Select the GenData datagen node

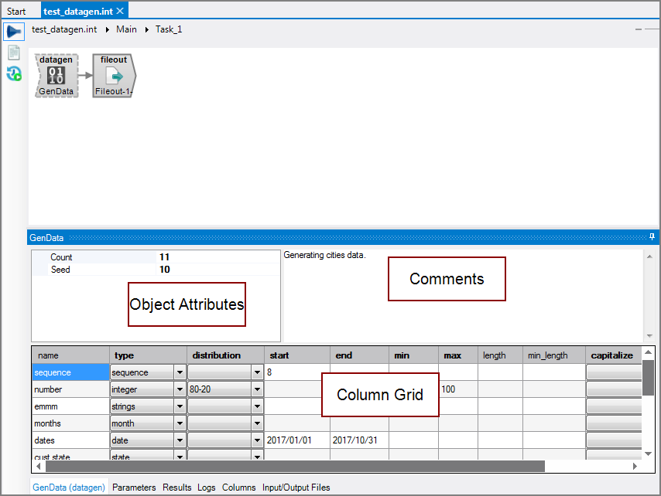click(x=56, y=76)
